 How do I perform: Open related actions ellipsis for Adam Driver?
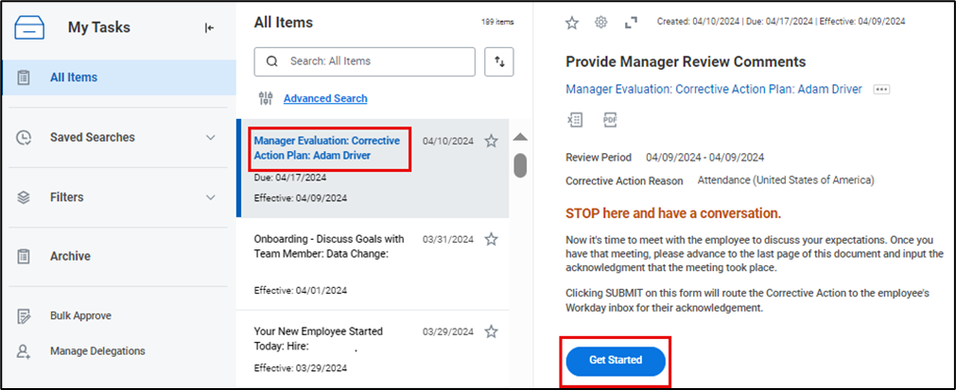pos(881,90)
